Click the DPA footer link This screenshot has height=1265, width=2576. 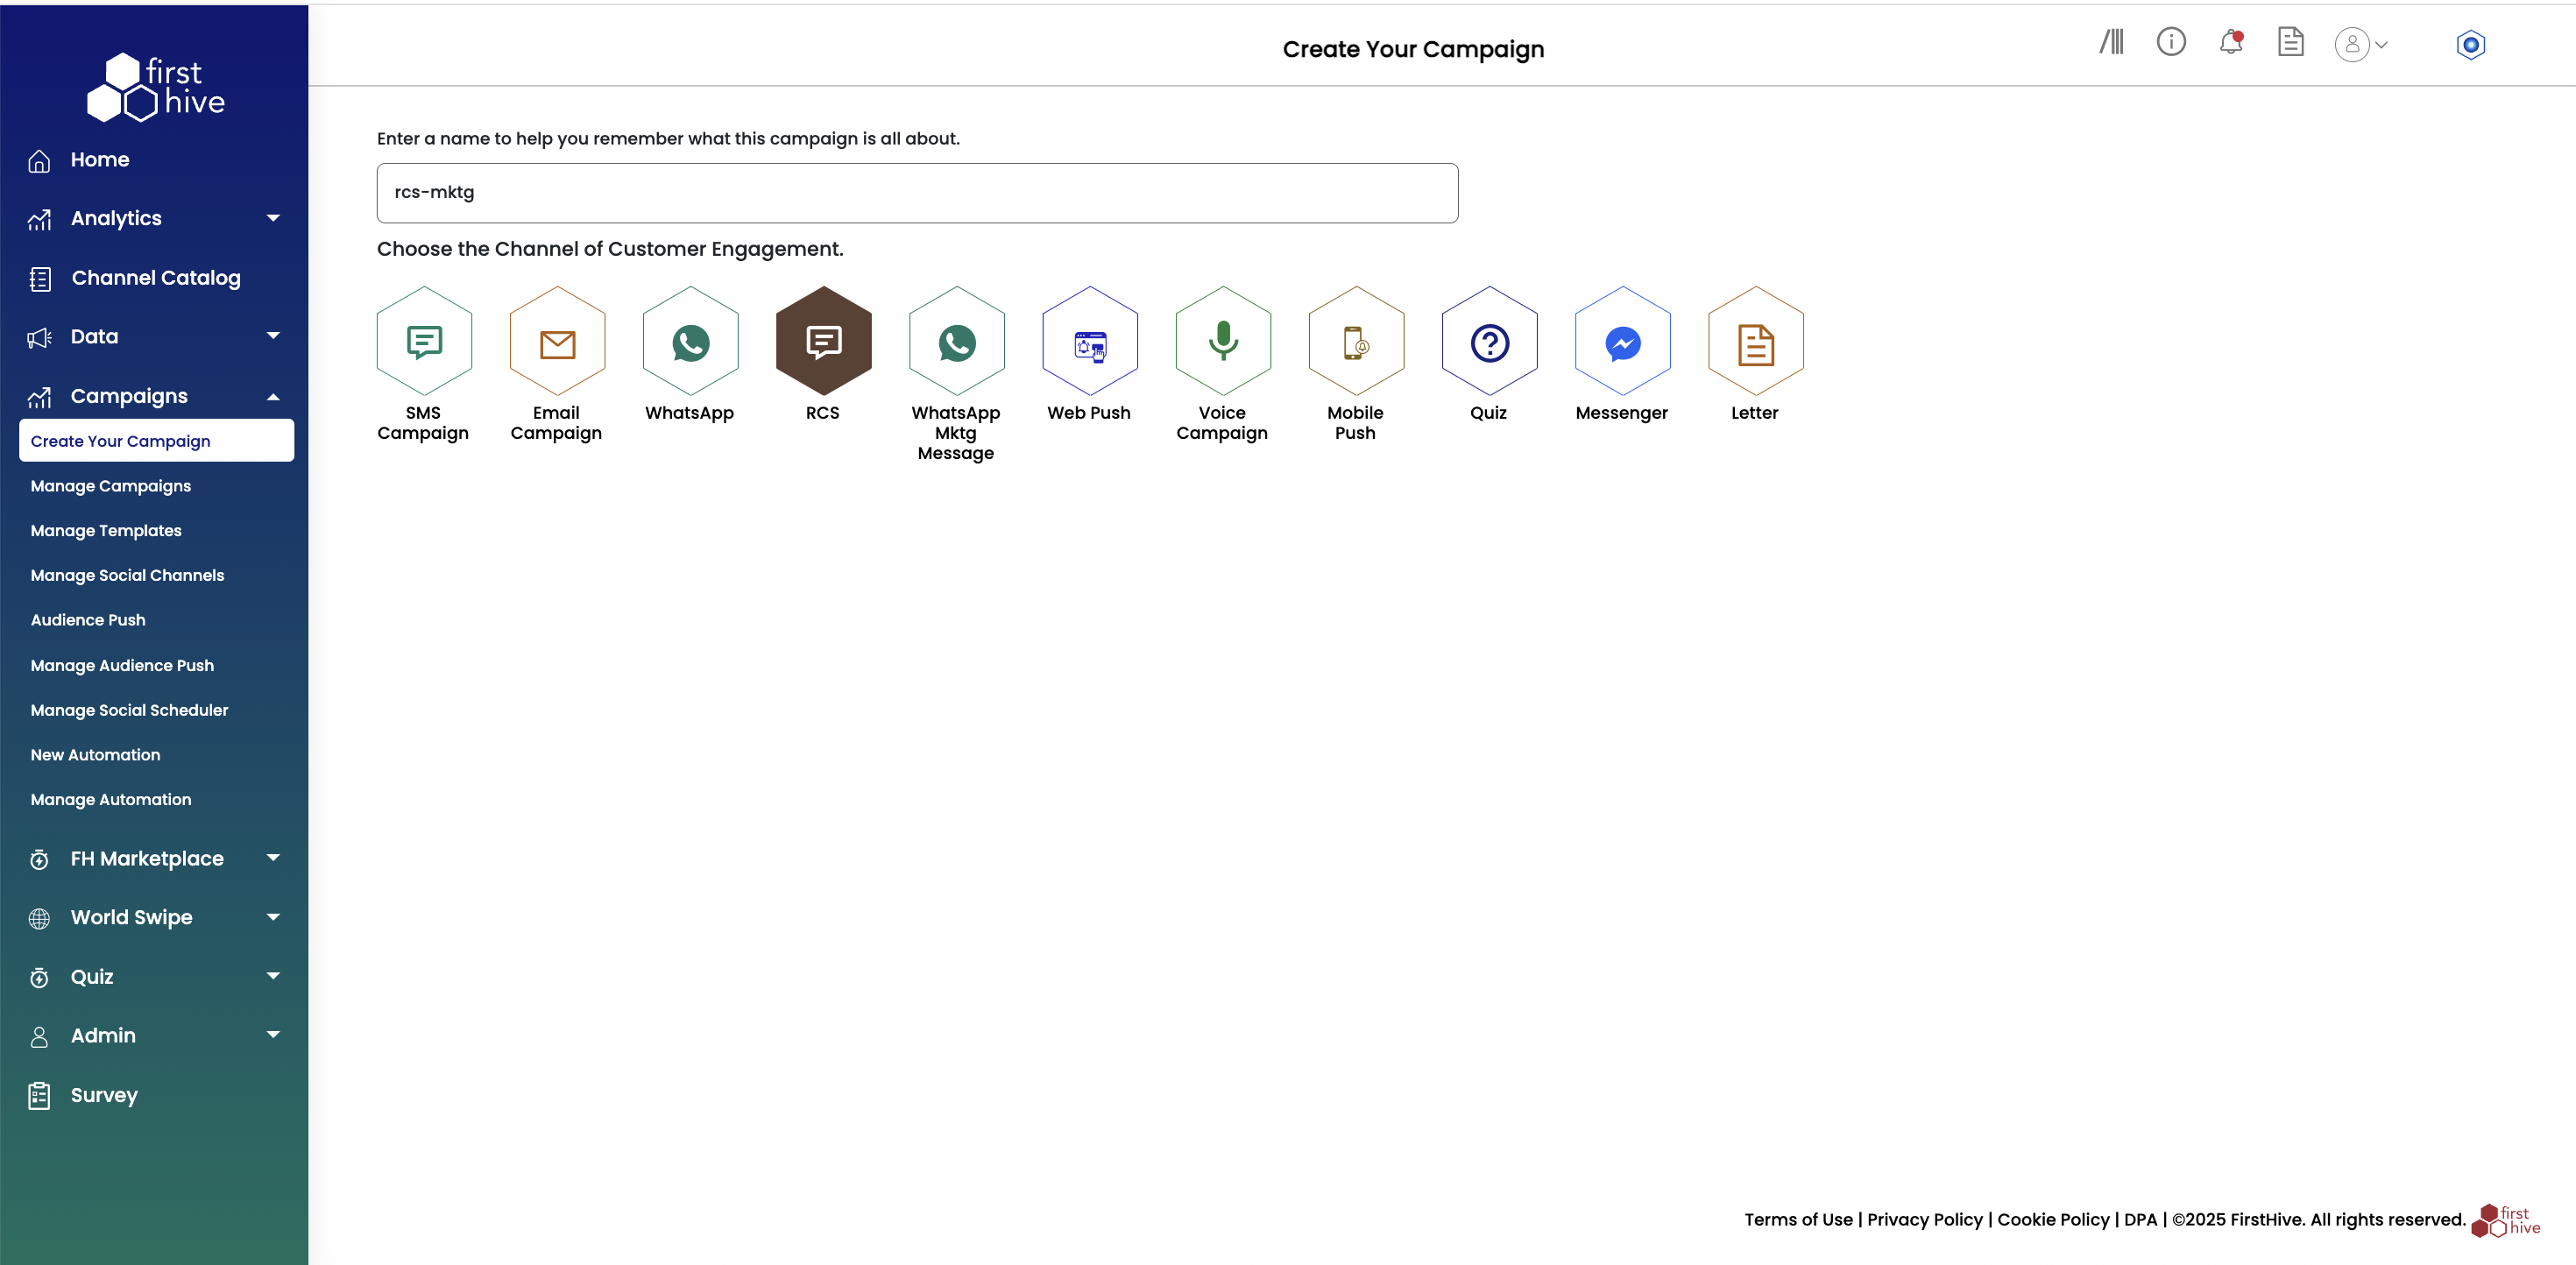(x=2140, y=1220)
